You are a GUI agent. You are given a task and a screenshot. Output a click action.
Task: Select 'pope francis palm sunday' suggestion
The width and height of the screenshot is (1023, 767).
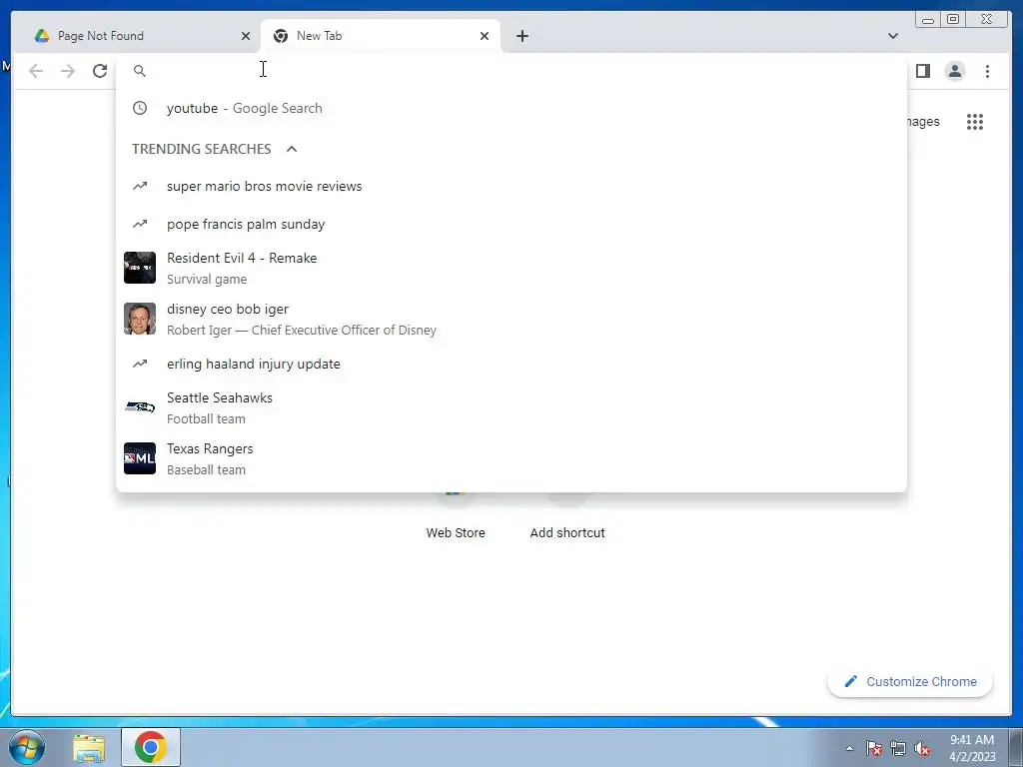(511, 225)
